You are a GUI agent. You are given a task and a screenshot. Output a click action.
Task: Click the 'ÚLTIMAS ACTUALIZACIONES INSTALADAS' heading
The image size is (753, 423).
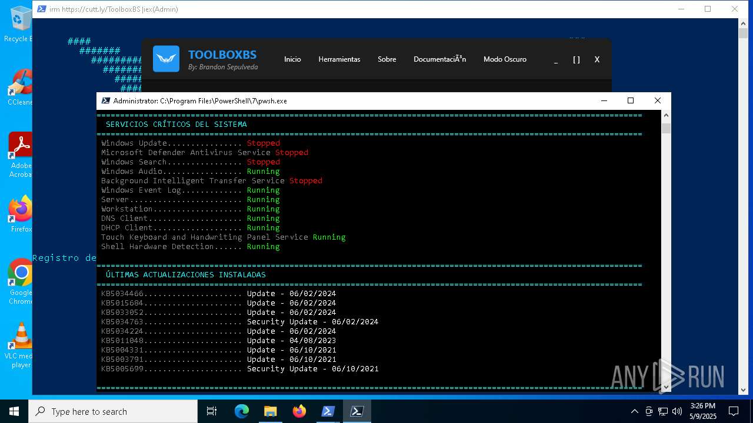[186, 275]
